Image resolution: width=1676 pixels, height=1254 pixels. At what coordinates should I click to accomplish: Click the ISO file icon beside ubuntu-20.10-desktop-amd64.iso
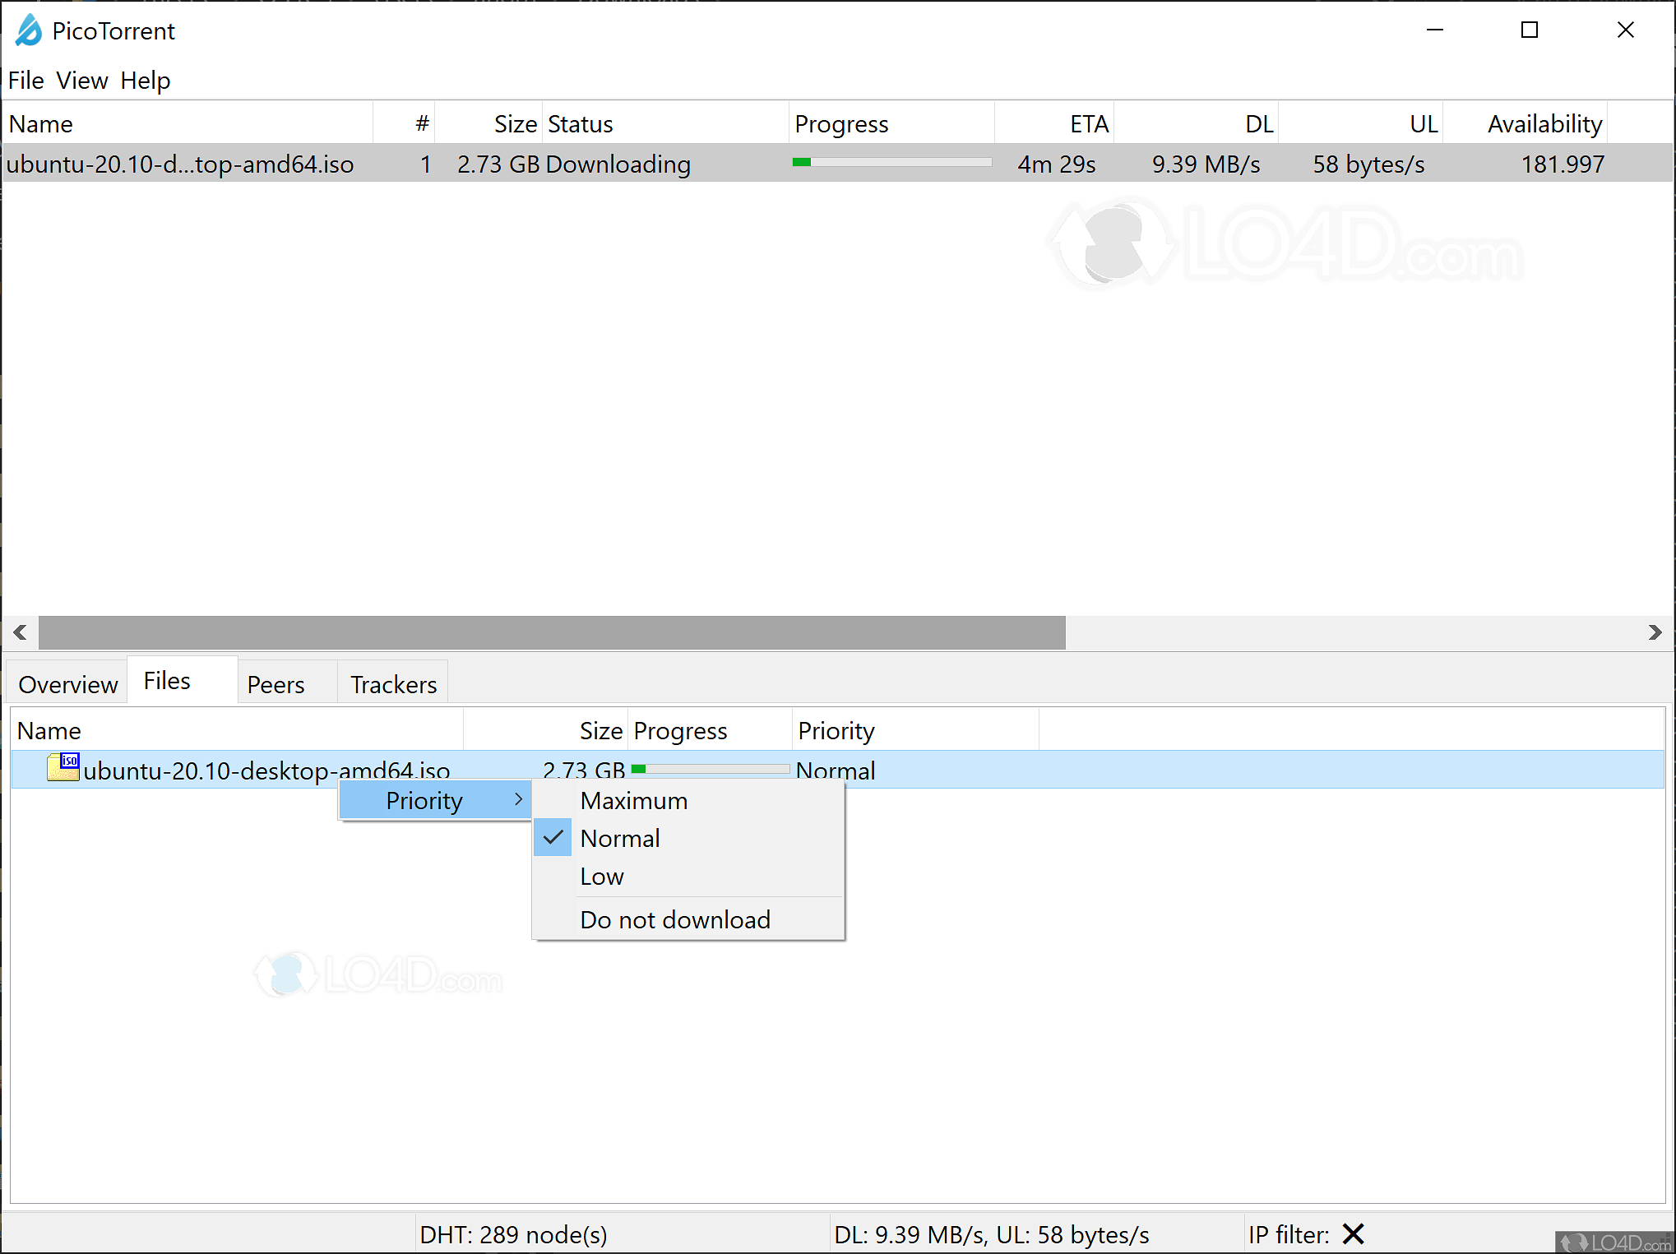click(x=63, y=766)
